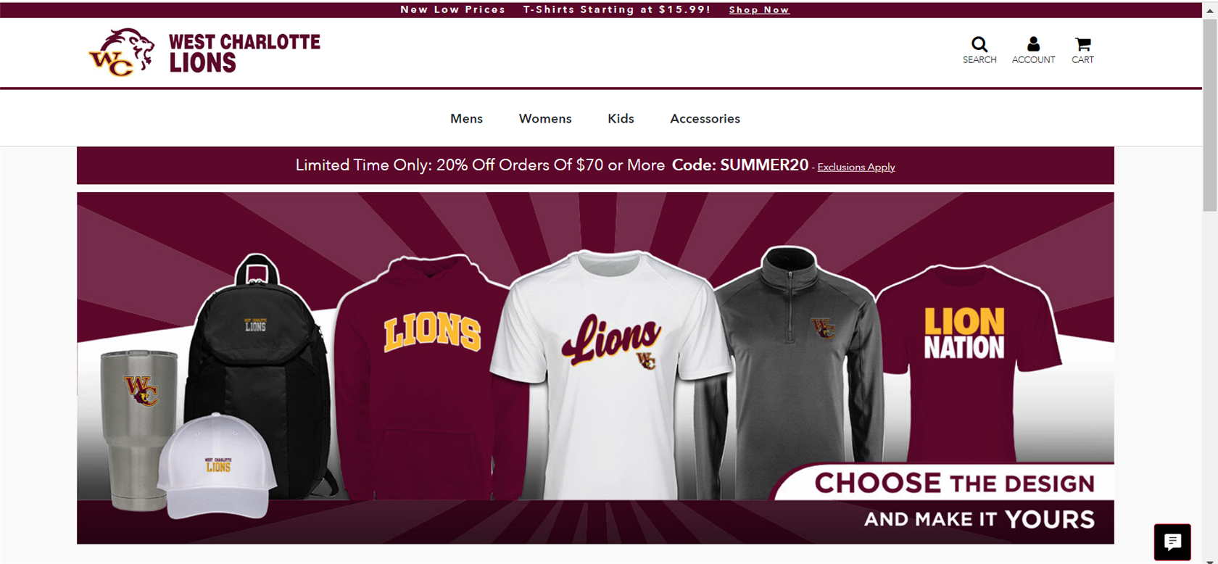Click the scrollbar up arrow
Screen dimensions: 1218x564
coord(1210,10)
